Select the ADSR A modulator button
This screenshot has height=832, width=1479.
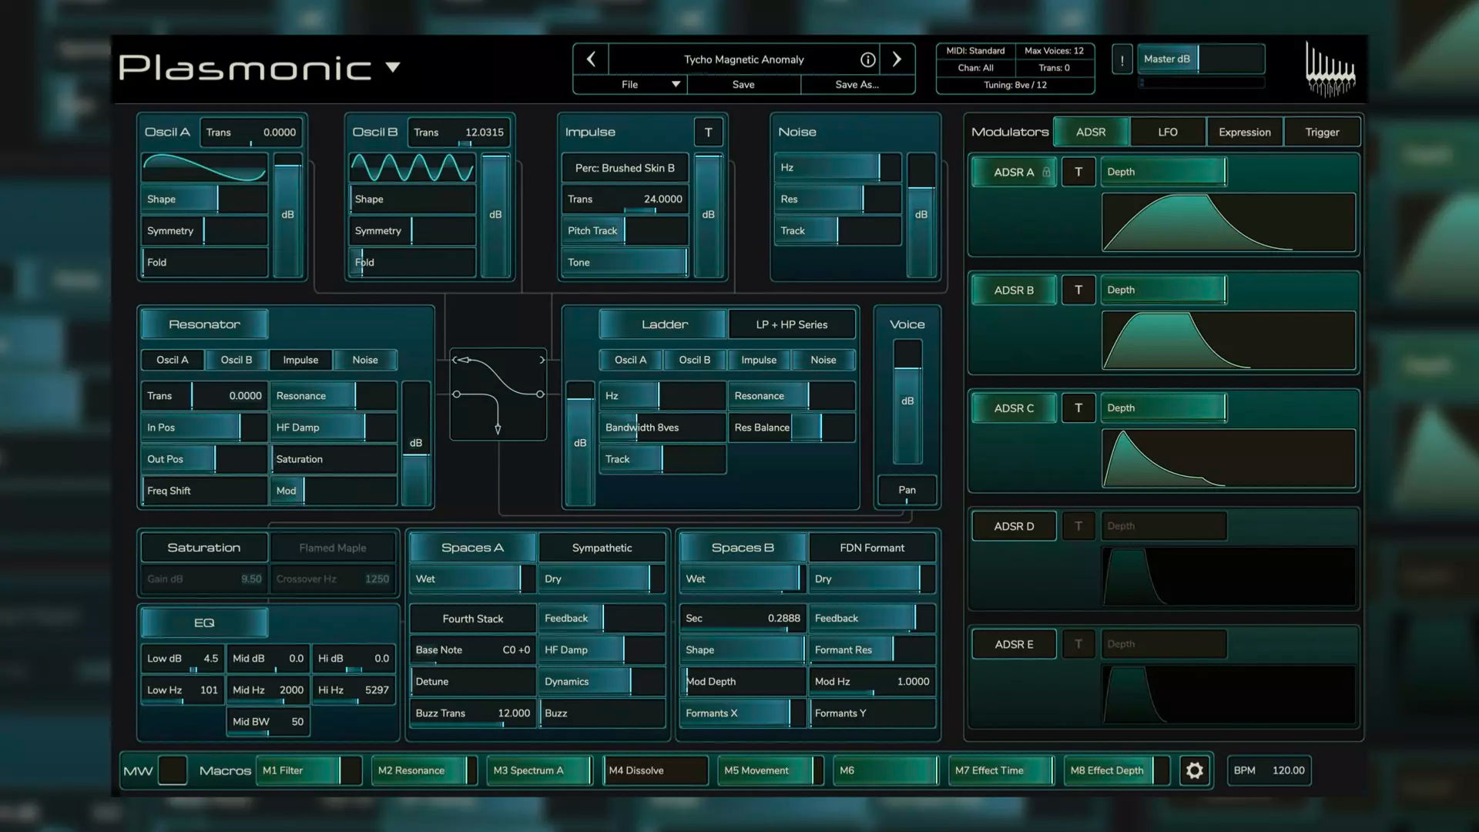point(1014,173)
